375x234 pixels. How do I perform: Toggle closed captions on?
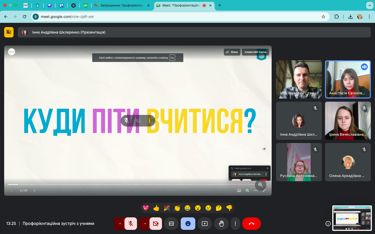tap(171, 224)
